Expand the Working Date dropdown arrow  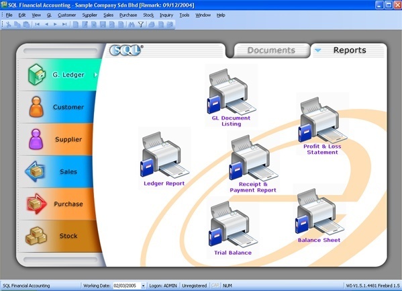(x=143, y=286)
